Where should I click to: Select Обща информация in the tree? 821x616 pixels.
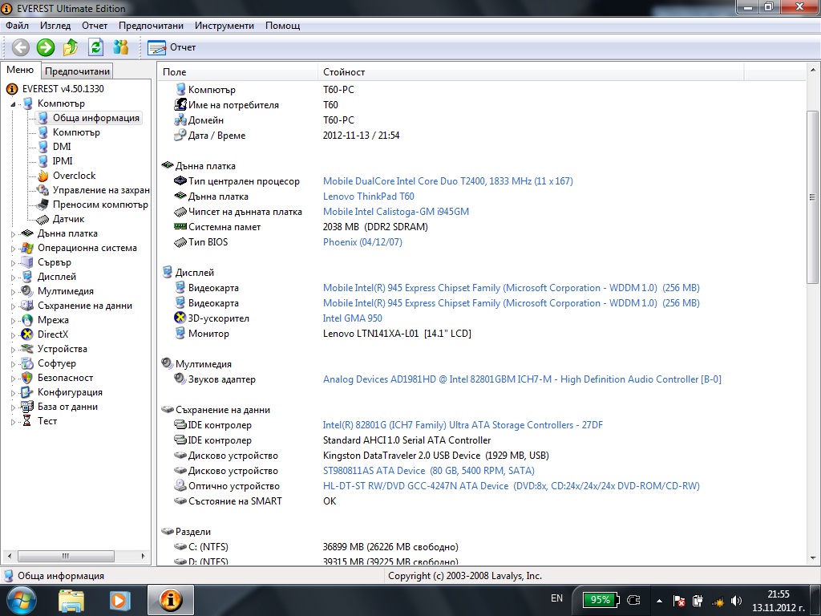95,118
